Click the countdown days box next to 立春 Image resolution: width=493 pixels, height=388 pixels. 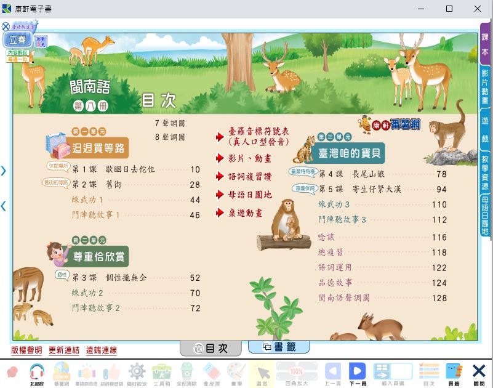tap(41, 41)
